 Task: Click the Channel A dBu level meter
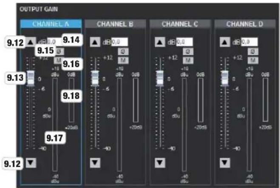tap(55, 125)
